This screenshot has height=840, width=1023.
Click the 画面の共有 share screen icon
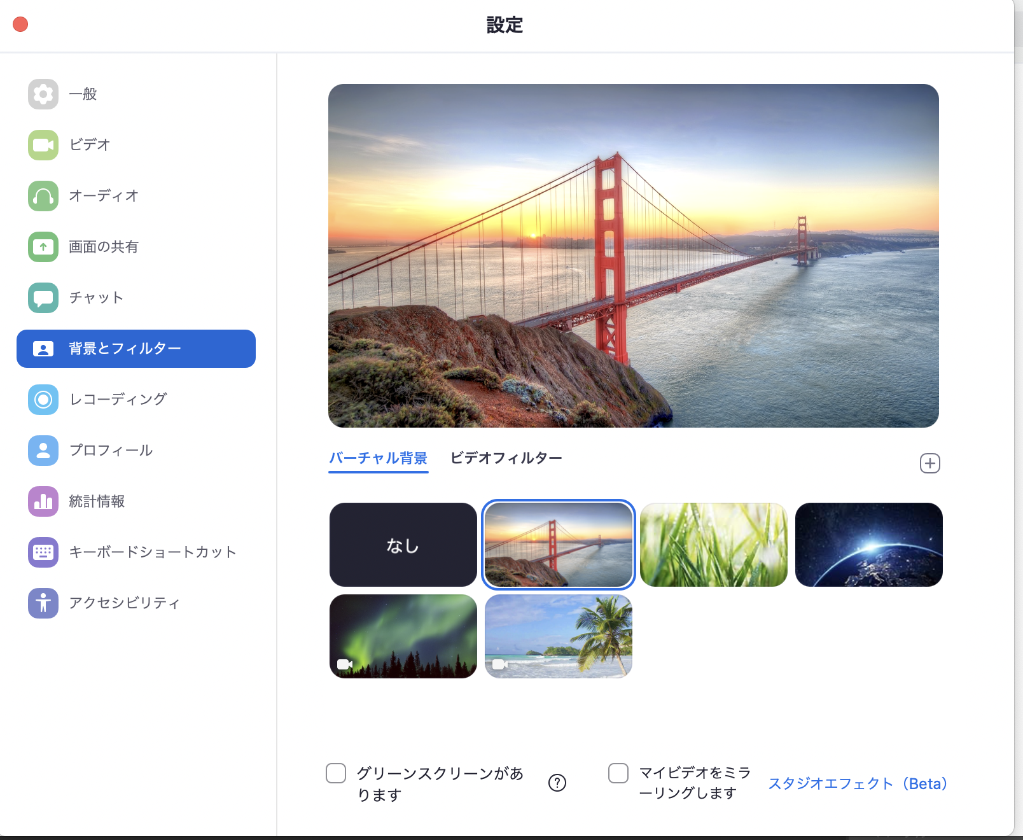[x=43, y=247]
